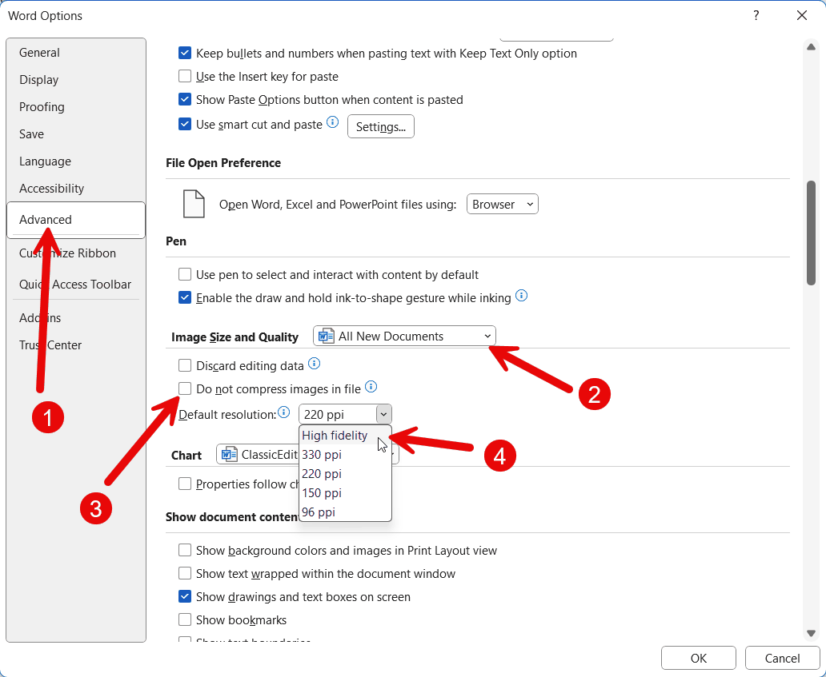Screen dimensions: 826x677
Task: Check Properties follow chart data point box
Action: tap(184, 484)
